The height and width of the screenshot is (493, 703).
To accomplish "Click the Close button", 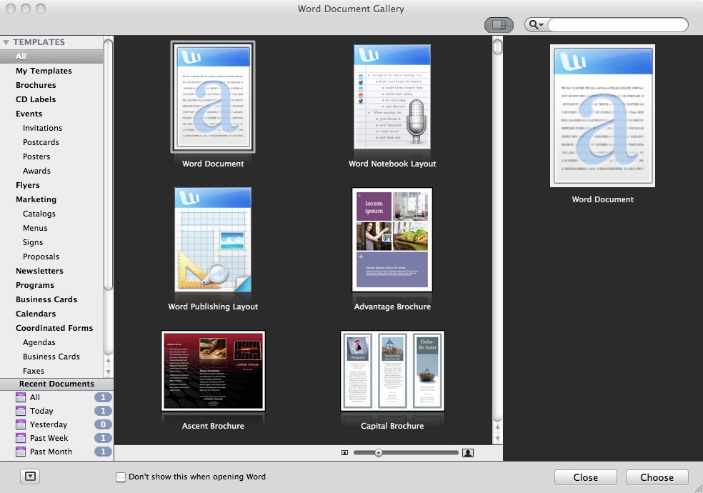I will tap(586, 477).
